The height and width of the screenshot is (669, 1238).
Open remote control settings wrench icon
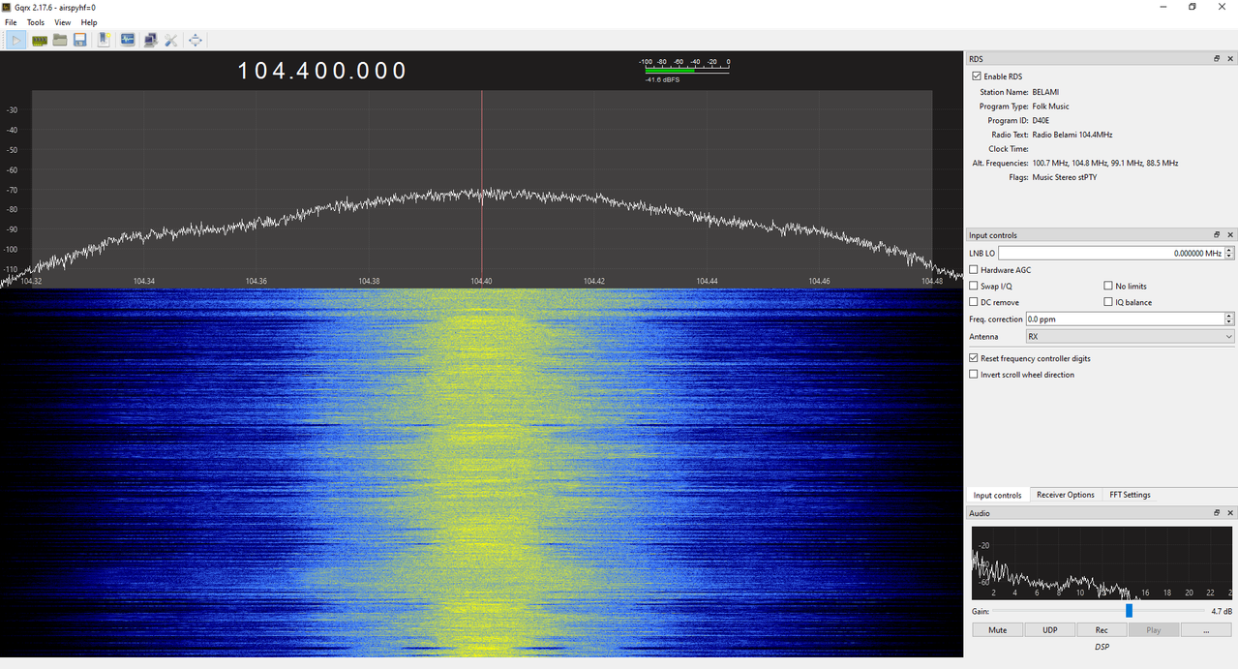point(171,40)
